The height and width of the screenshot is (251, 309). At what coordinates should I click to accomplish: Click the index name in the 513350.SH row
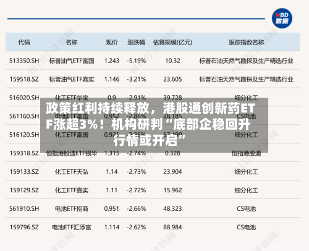[246, 61]
